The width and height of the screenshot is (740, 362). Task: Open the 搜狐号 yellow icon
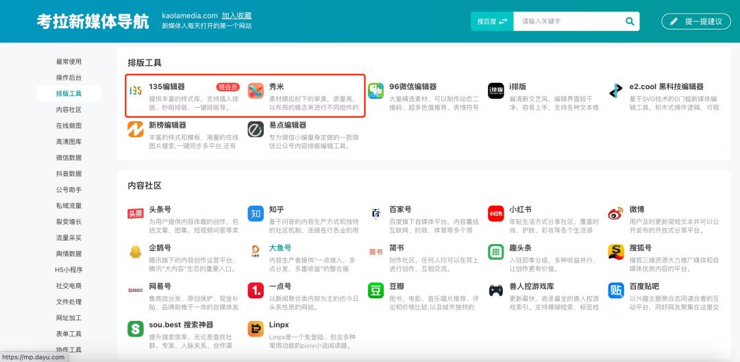pyautogui.click(x=616, y=252)
